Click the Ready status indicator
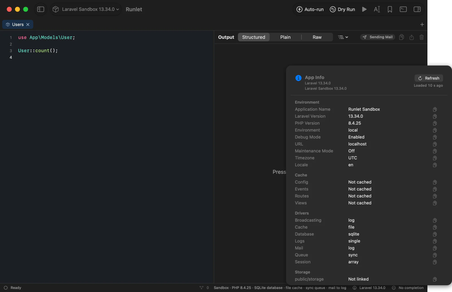The width and height of the screenshot is (452, 292). point(12,288)
